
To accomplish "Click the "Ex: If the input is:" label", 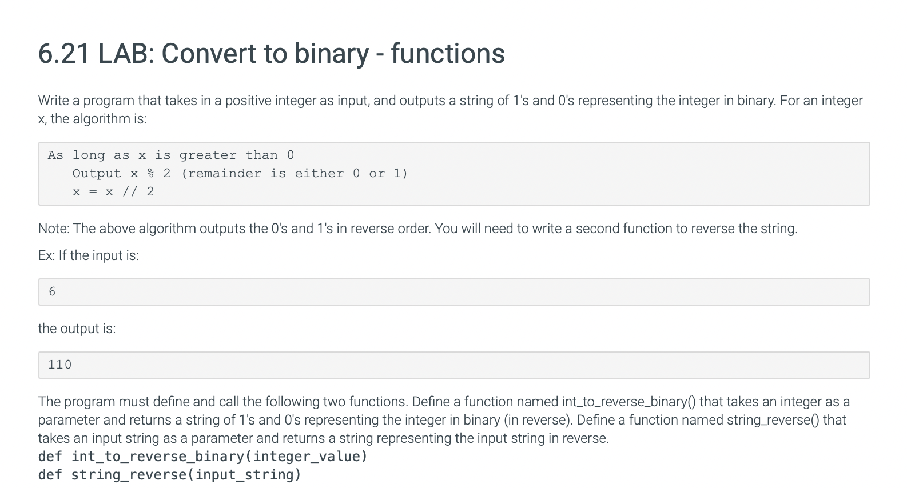I will click(89, 255).
